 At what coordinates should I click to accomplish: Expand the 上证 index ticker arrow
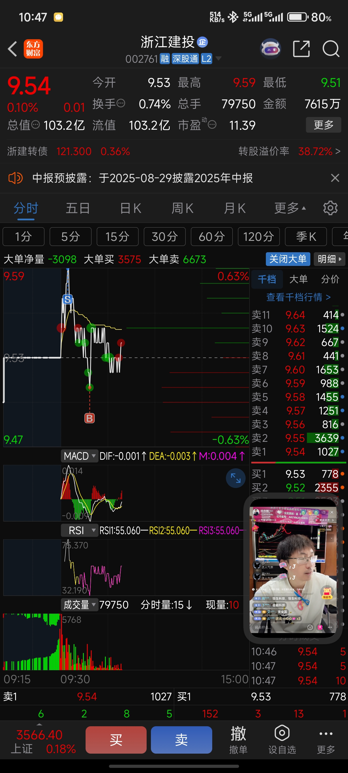(x=39, y=724)
